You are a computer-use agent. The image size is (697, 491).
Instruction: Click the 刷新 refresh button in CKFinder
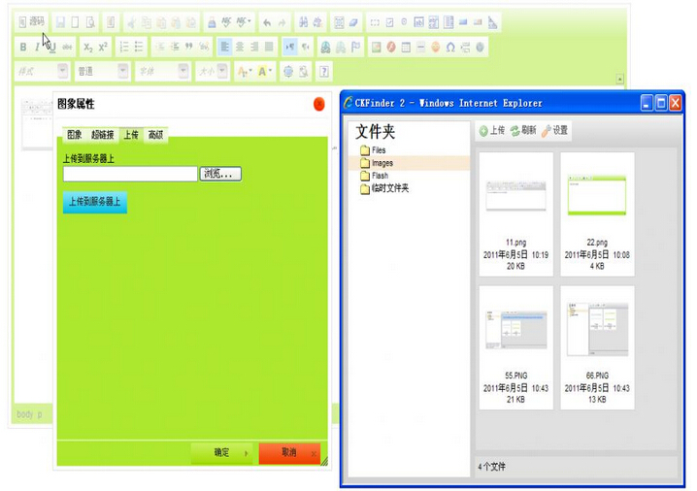[522, 130]
